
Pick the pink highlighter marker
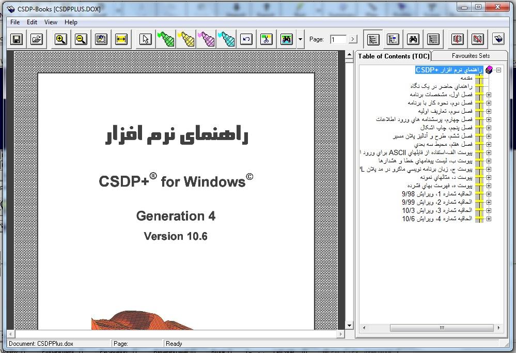pyautogui.click(x=206, y=39)
